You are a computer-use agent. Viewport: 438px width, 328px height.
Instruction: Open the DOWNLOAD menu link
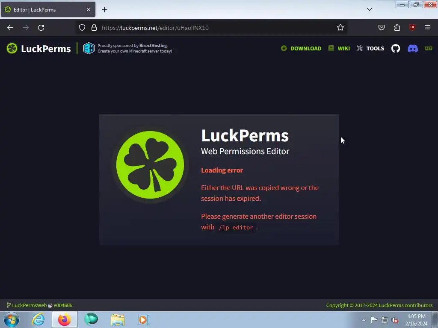pyautogui.click(x=306, y=49)
